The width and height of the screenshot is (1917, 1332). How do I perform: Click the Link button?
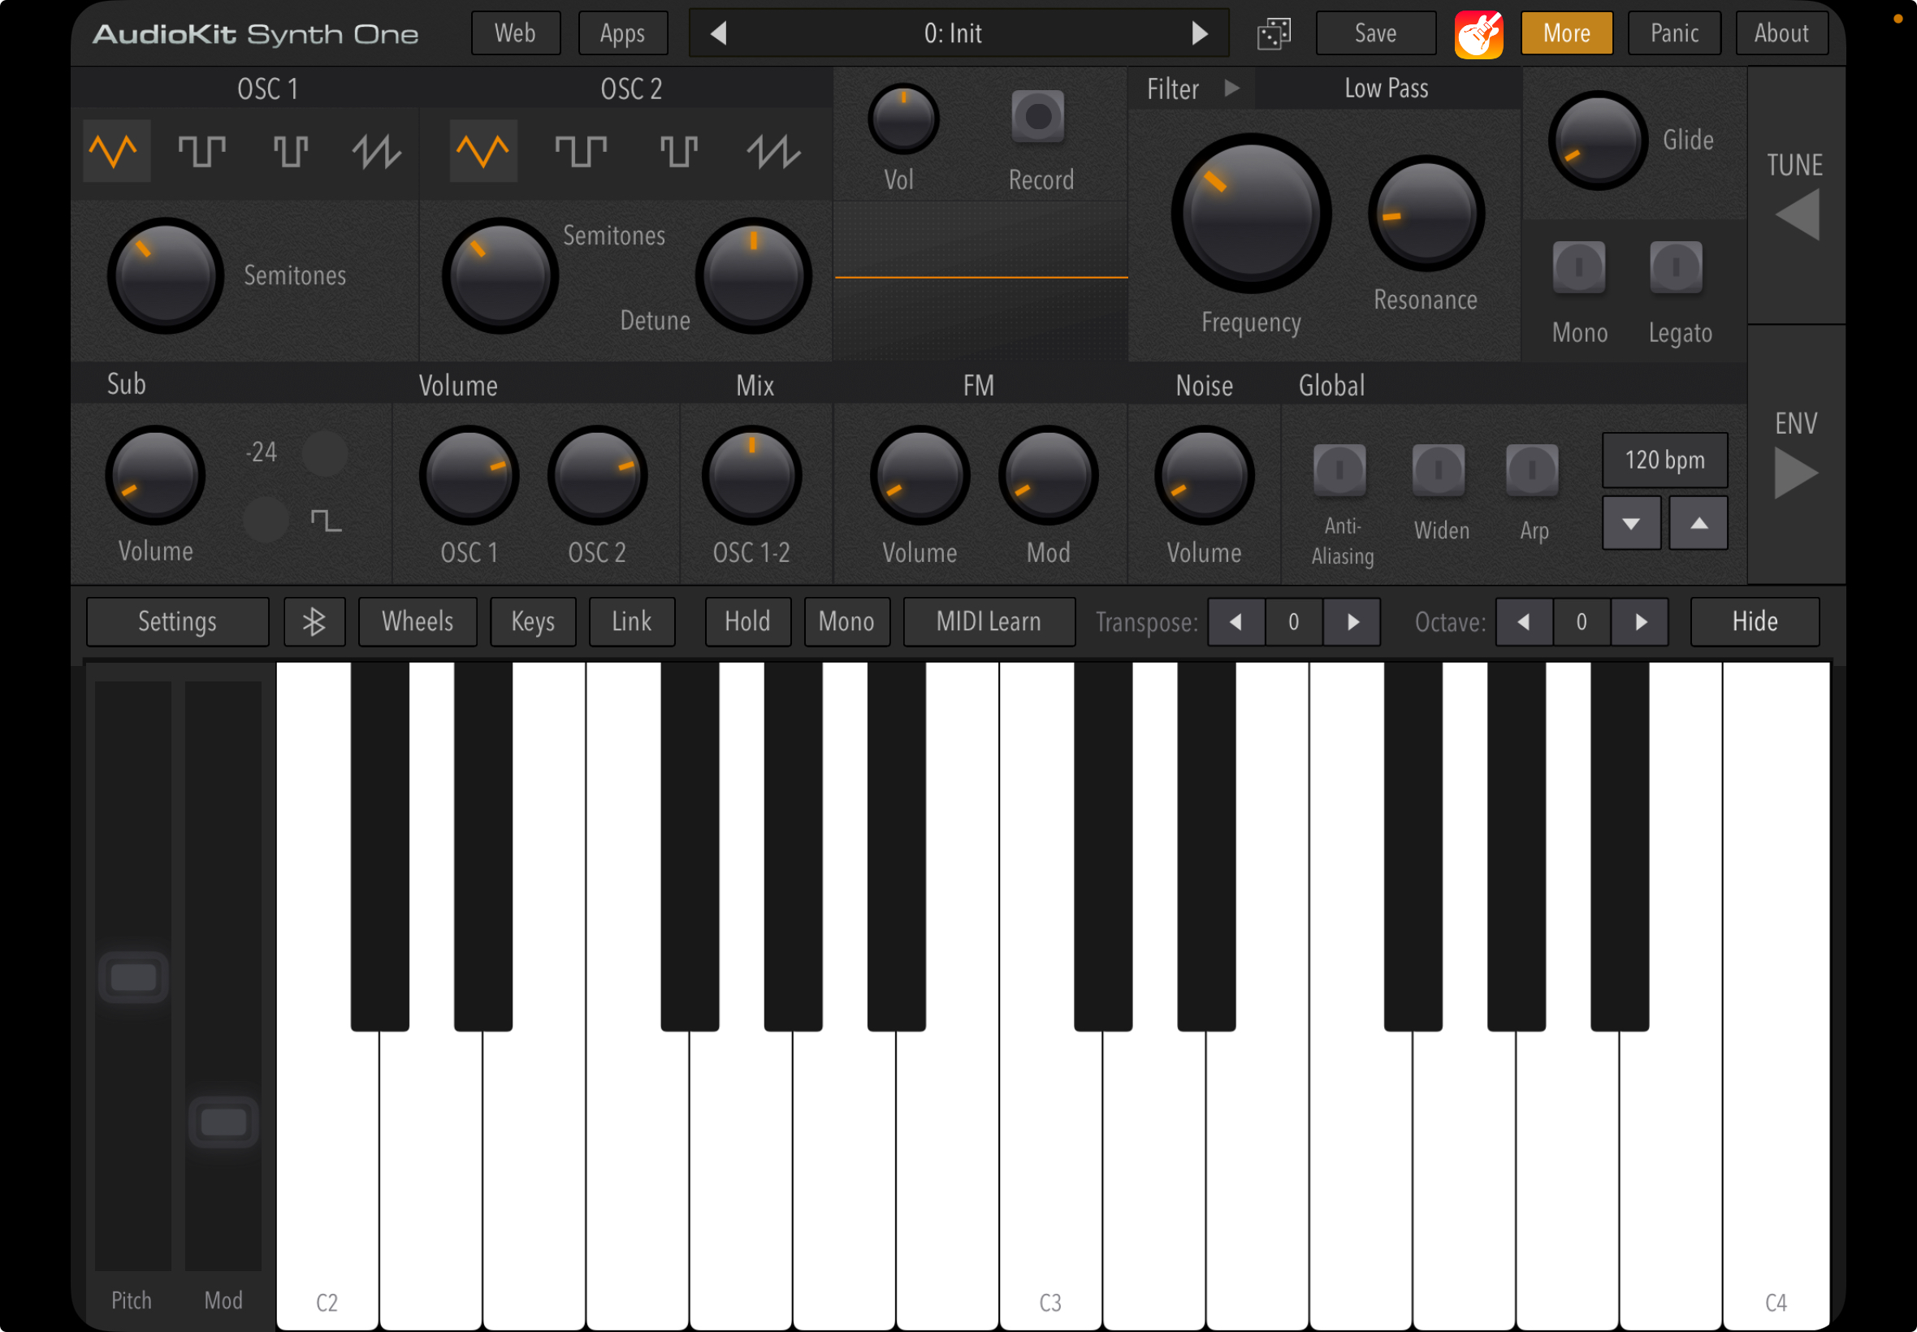(x=632, y=622)
